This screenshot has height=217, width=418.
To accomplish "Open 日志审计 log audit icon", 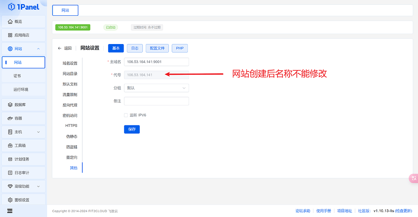I will [10, 173].
